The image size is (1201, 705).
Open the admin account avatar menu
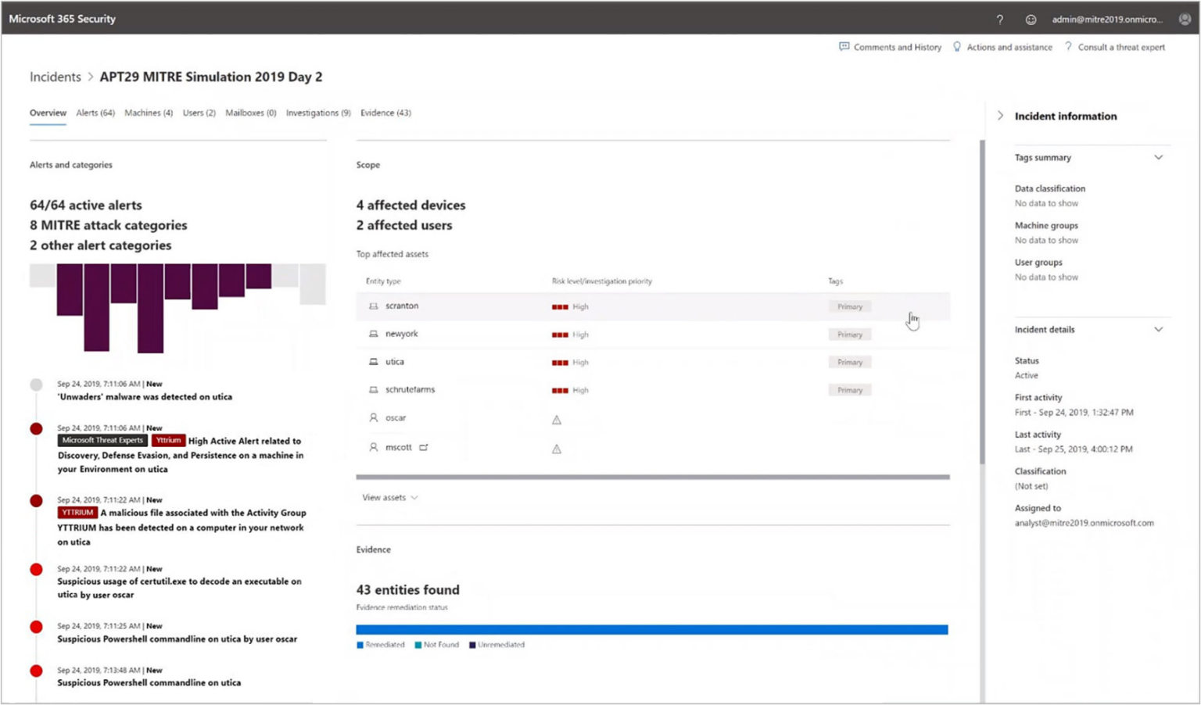(x=1185, y=19)
